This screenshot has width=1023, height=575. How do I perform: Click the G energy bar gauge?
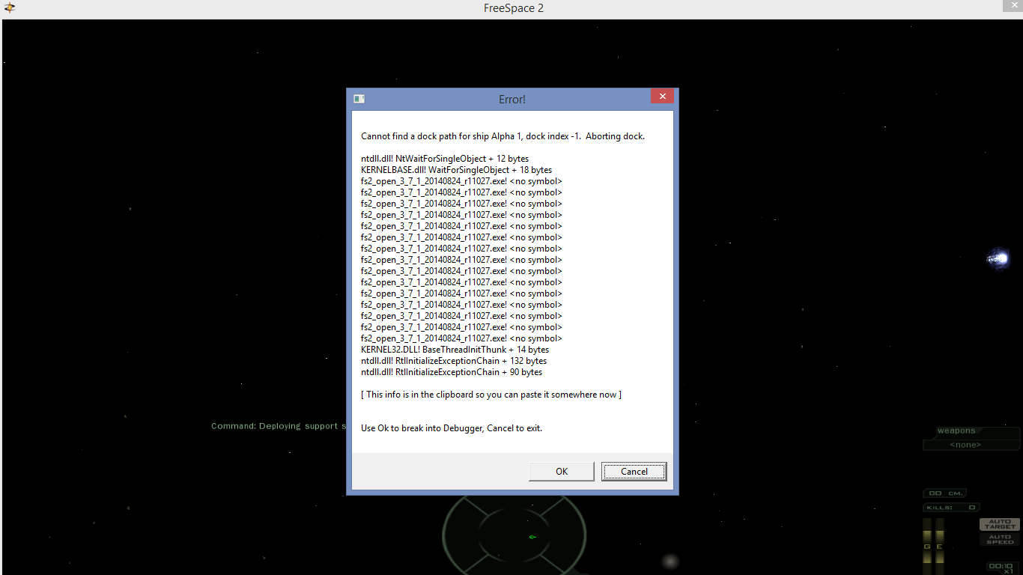pos(927,545)
